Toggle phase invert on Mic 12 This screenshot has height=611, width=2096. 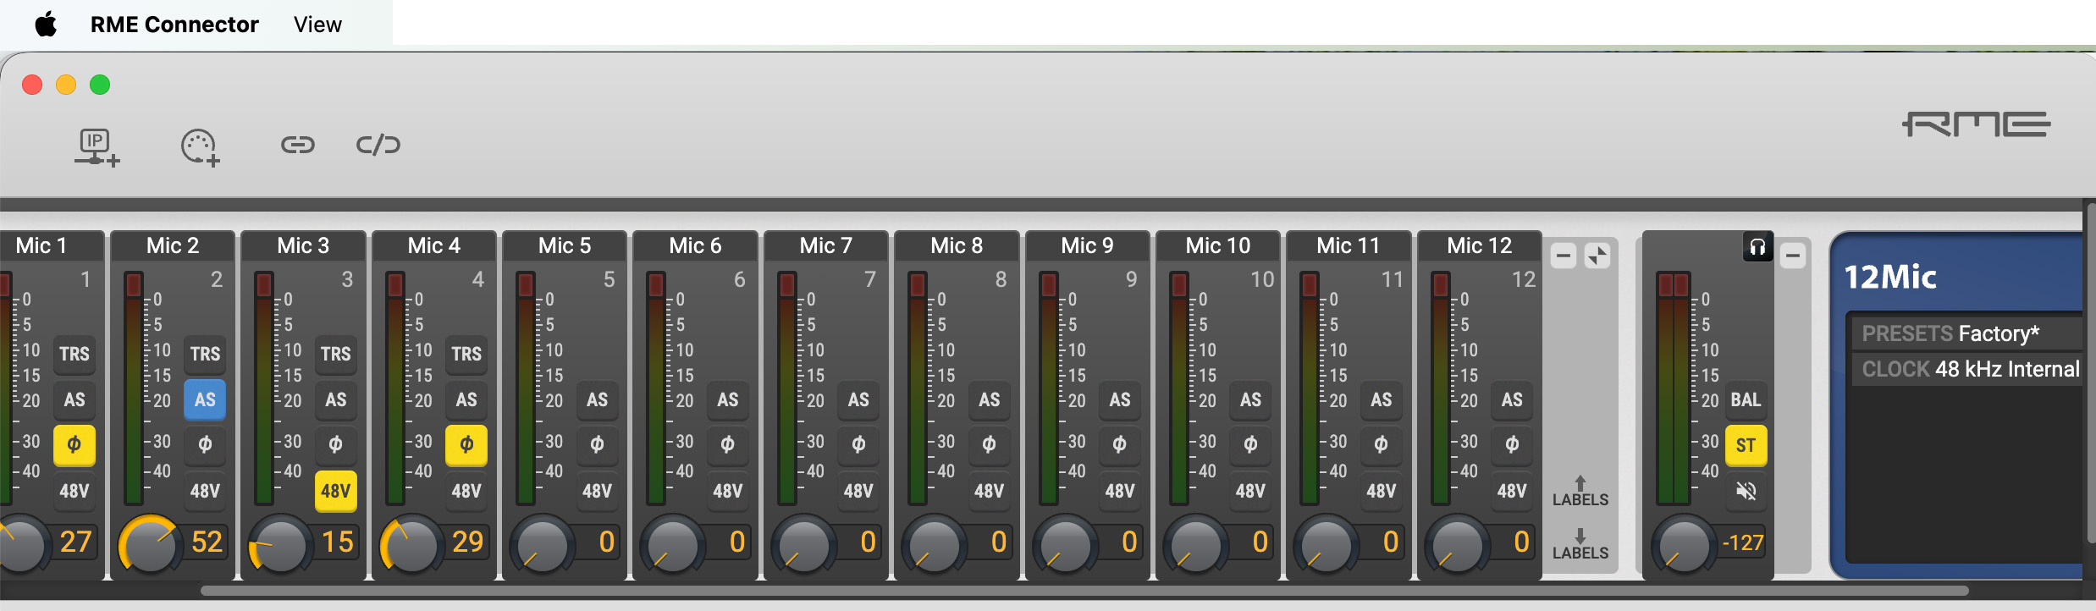click(1512, 444)
